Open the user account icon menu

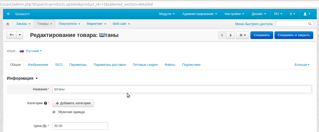click(x=307, y=14)
